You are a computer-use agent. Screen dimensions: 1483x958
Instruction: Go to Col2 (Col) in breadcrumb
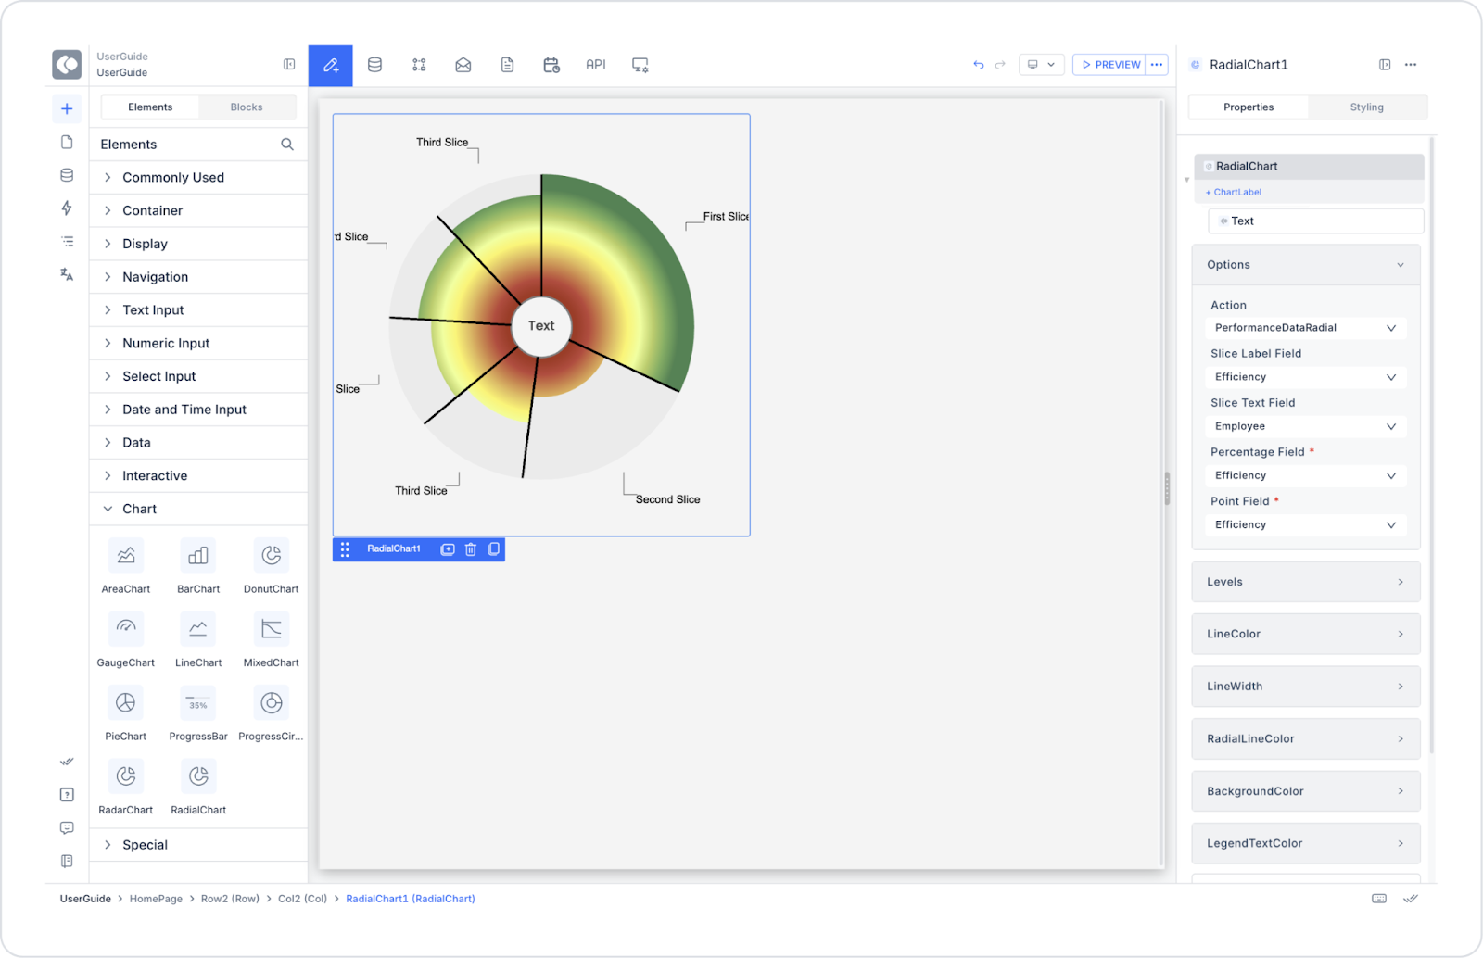tap(302, 899)
